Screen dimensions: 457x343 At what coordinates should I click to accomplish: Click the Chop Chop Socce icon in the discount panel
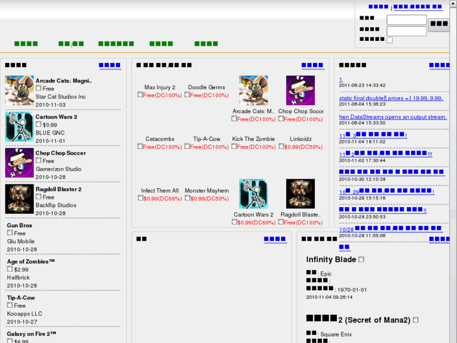[x=300, y=91]
